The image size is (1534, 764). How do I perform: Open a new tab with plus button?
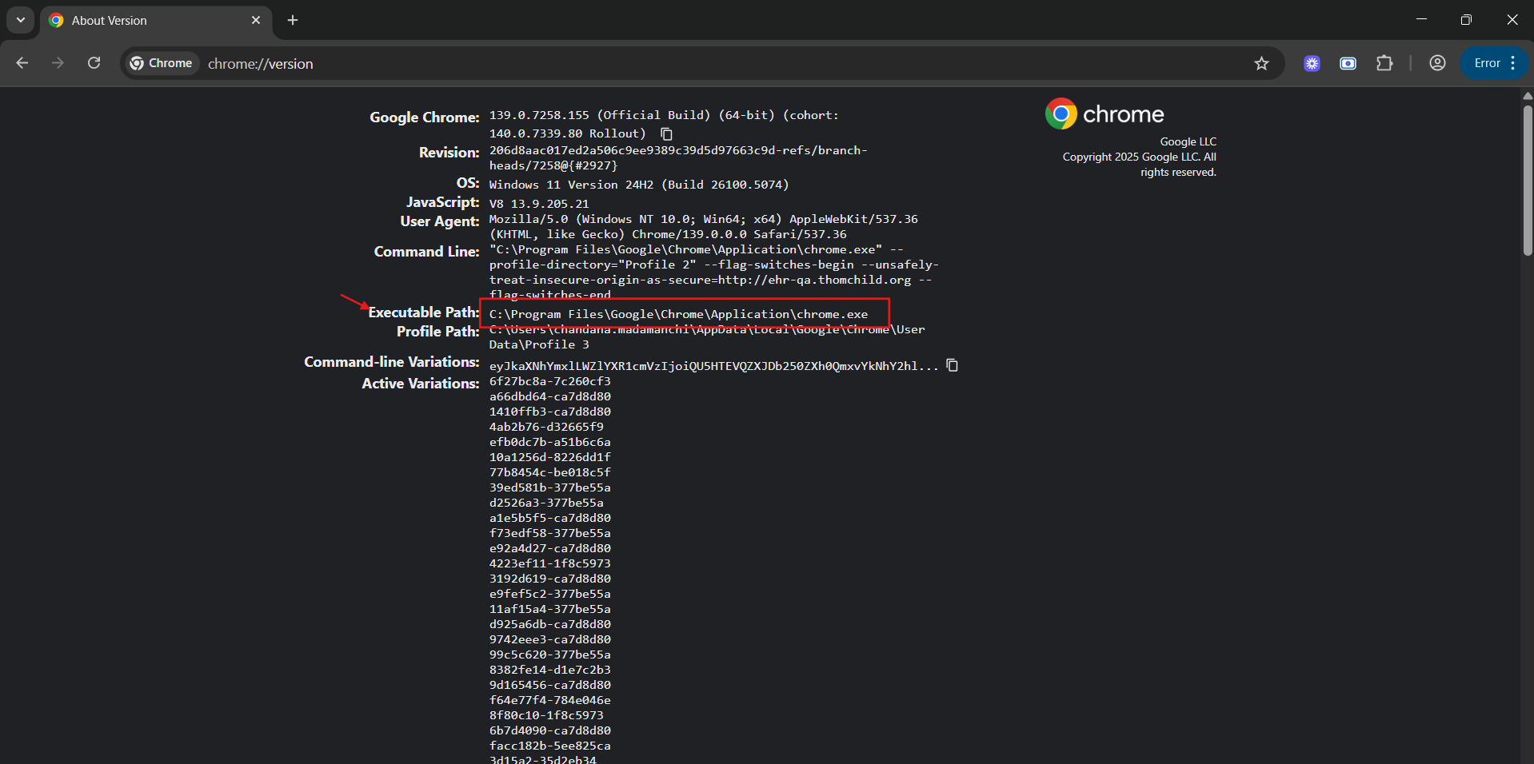point(293,20)
